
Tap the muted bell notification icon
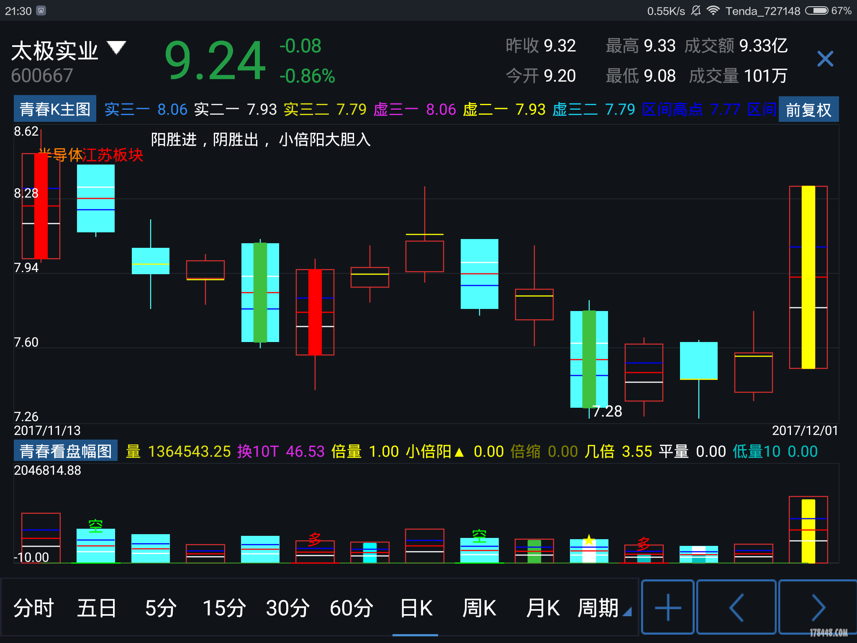(695, 10)
